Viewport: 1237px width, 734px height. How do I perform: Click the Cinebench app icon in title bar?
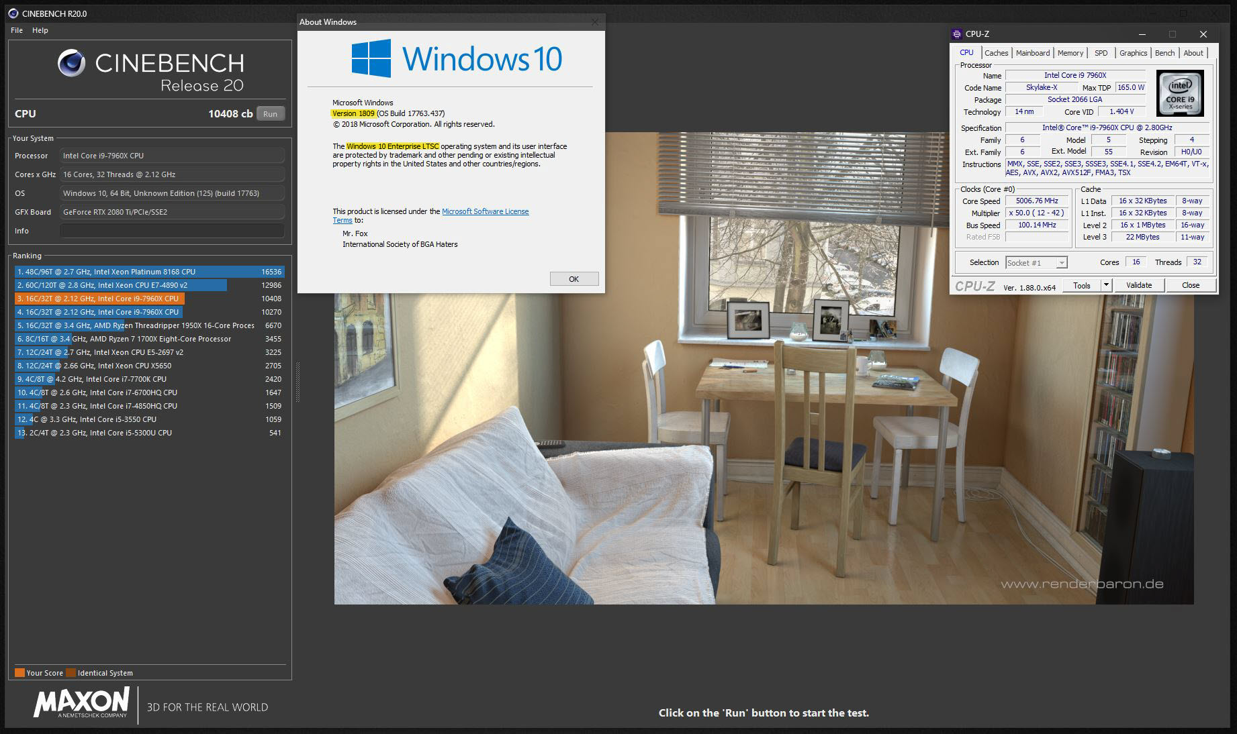pos(13,13)
